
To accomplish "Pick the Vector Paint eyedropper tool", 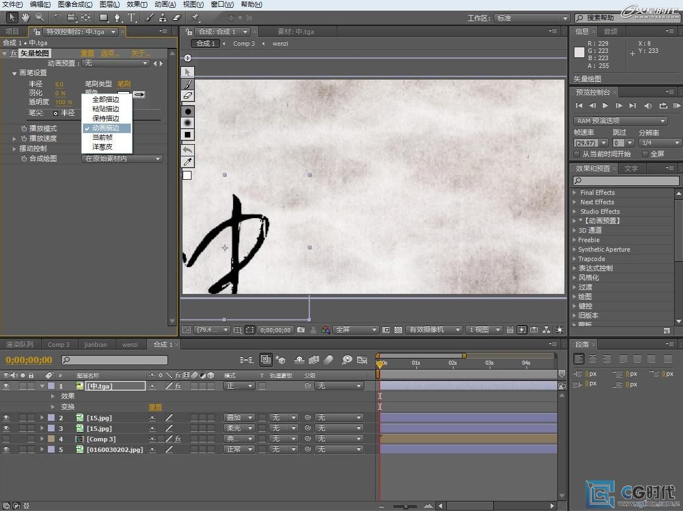I will pyautogui.click(x=188, y=162).
